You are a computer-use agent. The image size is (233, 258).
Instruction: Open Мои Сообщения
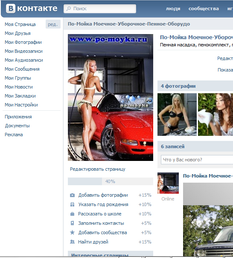click(22, 69)
